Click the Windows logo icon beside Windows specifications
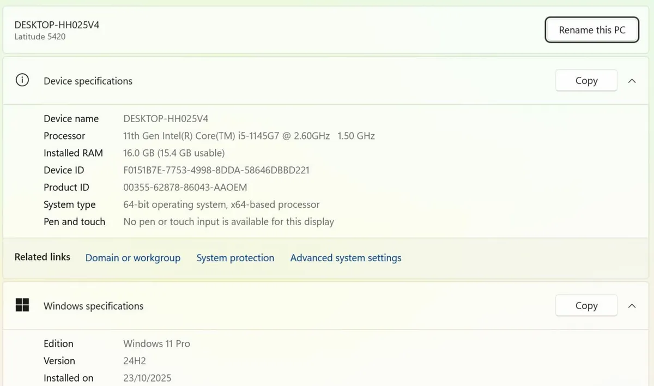 click(x=22, y=305)
